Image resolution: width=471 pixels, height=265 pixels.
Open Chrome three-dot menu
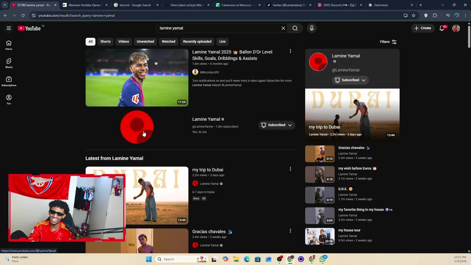pyautogui.click(x=465, y=15)
